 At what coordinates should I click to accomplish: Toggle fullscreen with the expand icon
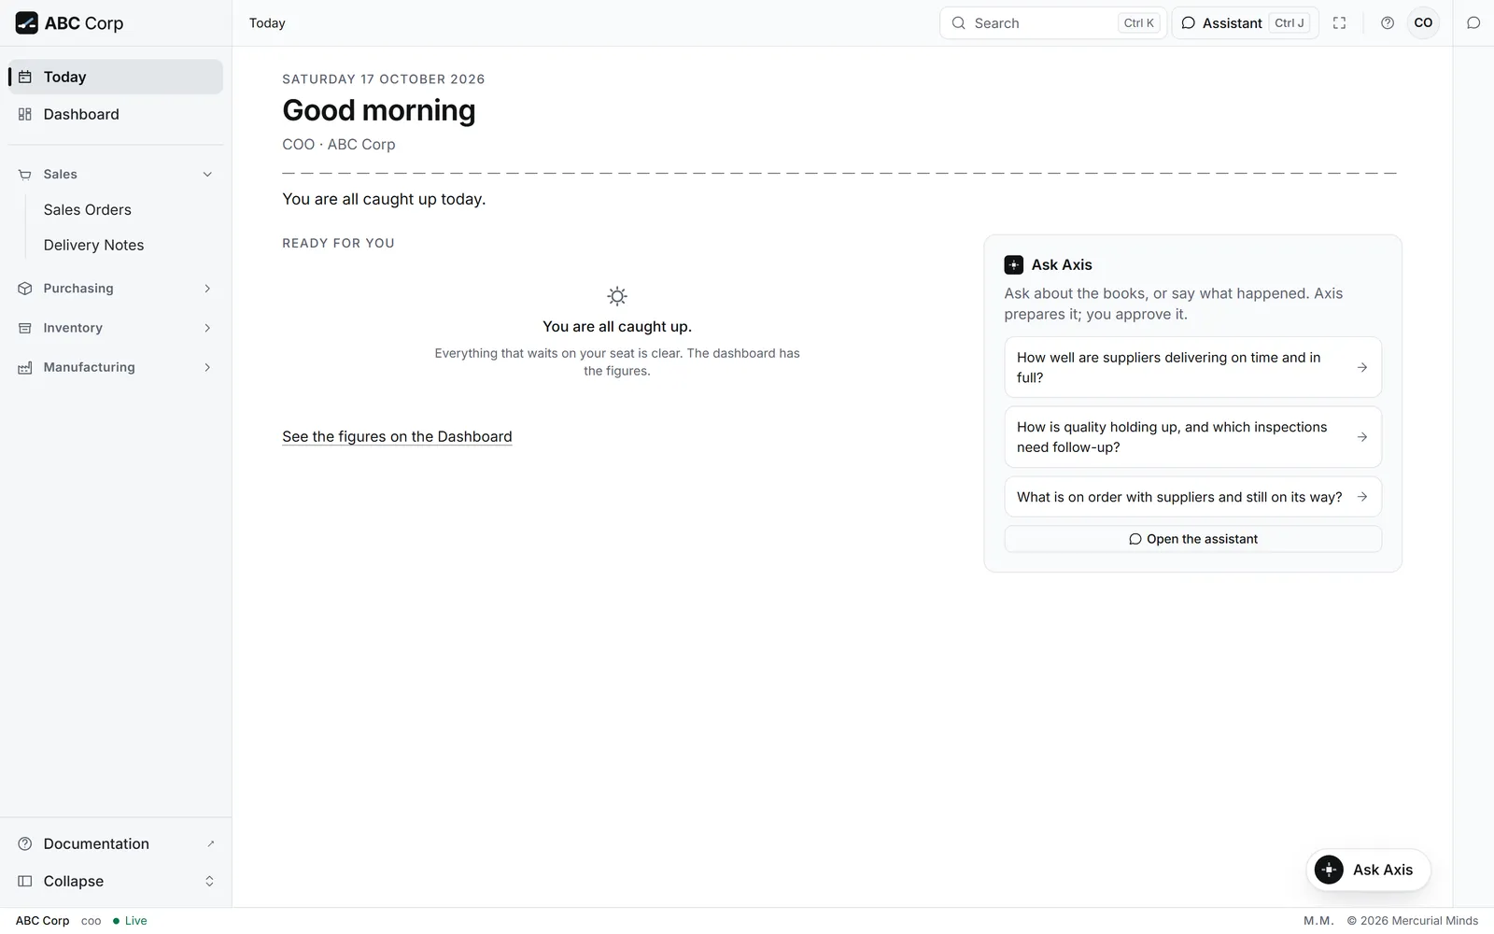click(x=1339, y=22)
